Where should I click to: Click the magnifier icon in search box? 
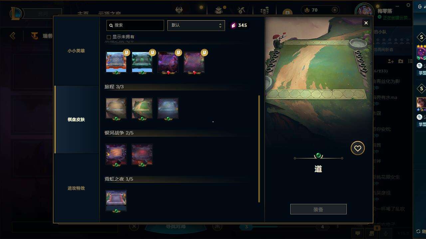[111, 25]
